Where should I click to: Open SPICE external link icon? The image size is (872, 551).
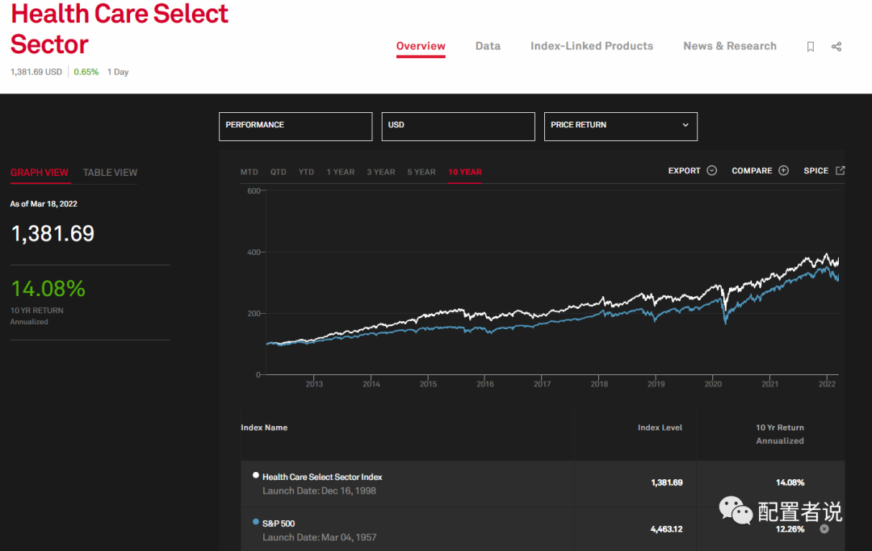pyautogui.click(x=841, y=170)
